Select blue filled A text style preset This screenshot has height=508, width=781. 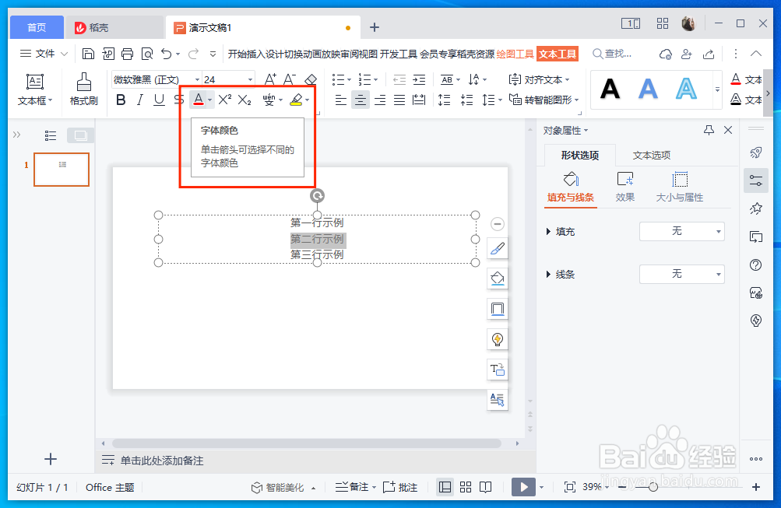point(648,89)
